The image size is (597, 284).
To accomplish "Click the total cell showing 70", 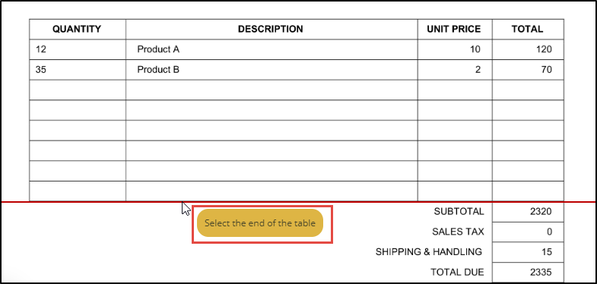I will 528,70.
